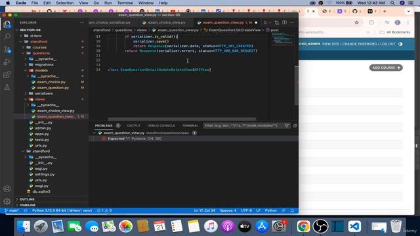This screenshot has height=236, width=420.
Task: Toggle admin theme icon next to LOG OUT
Action: (x=400, y=44)
